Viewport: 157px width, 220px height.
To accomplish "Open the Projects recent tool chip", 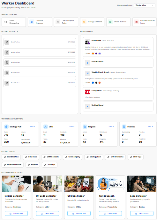I will pyautogui.click(x=33, y=164).
